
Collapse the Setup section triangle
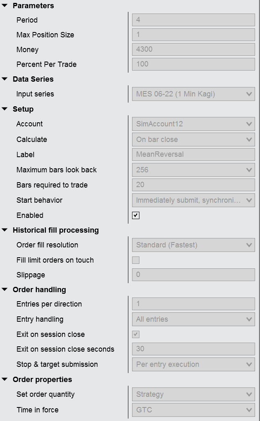point(5,109)
